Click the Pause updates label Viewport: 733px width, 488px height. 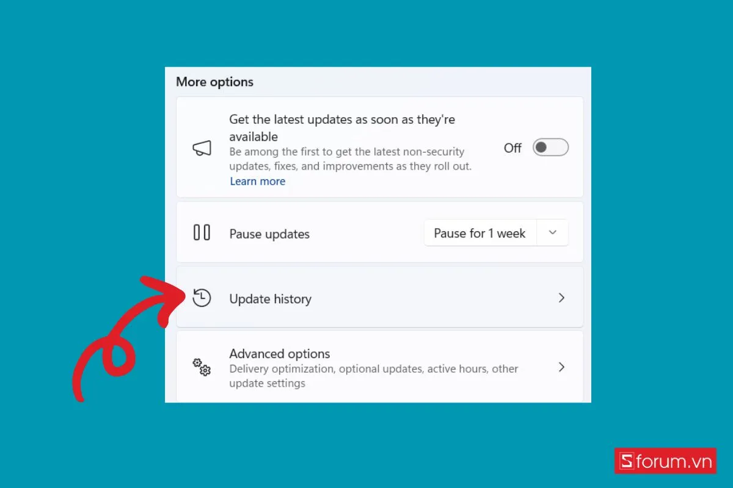[x=269, y=234]
